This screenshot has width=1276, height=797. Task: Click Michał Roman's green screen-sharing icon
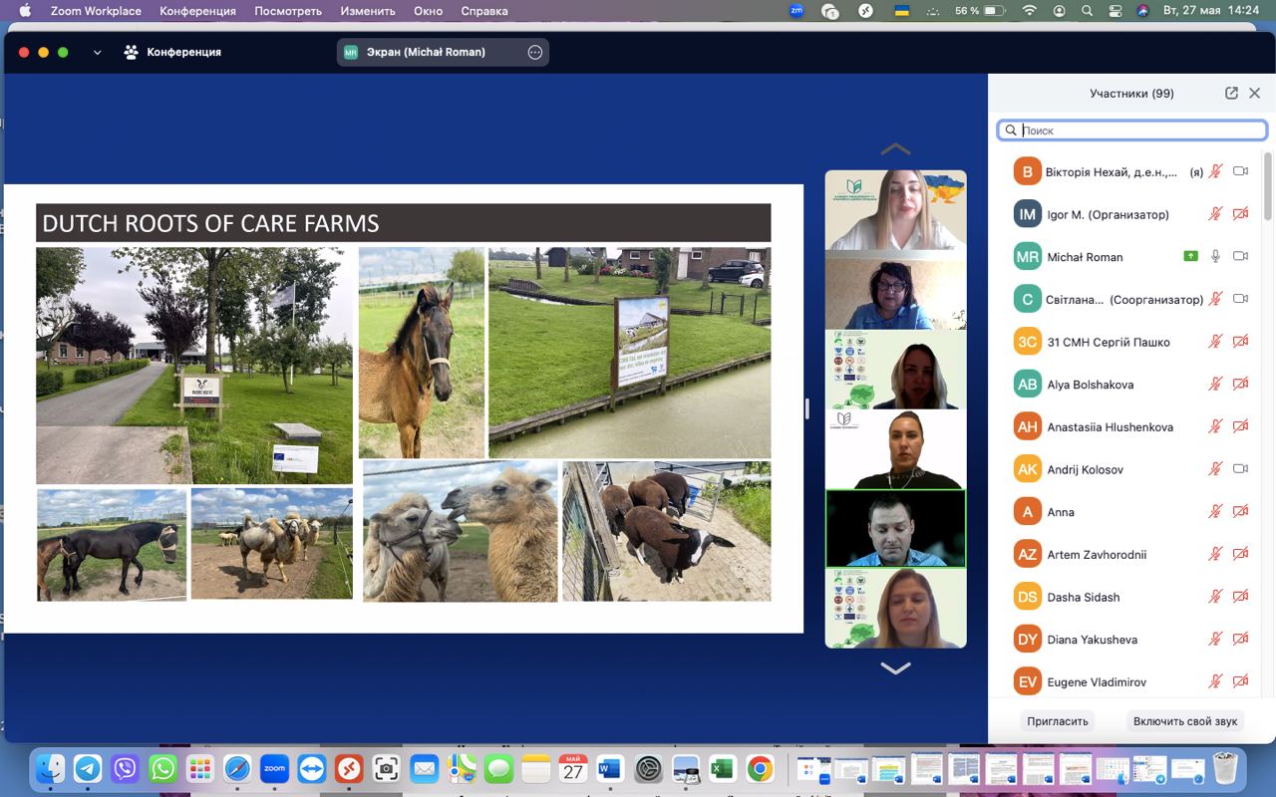pyautogui.click(x=1190, y=256)
